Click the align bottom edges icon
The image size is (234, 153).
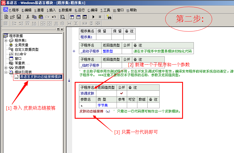pos(34,24)
